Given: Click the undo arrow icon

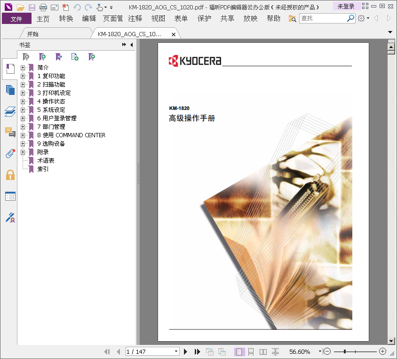Looking at the screenshot, I should (77, 8).
